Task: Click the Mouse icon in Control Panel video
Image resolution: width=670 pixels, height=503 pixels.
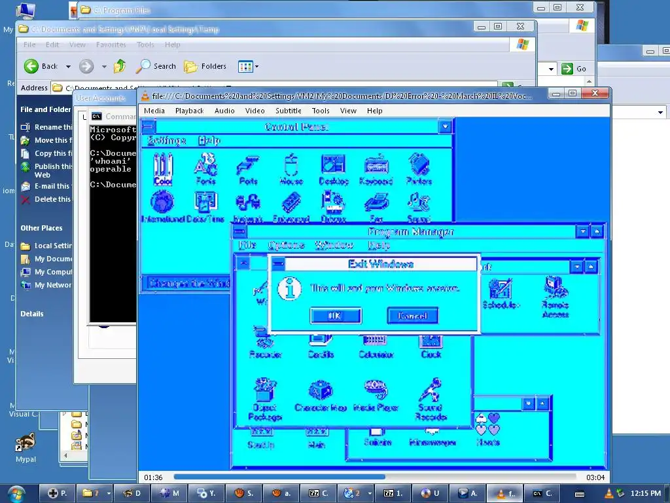Action: click(291, 170)
